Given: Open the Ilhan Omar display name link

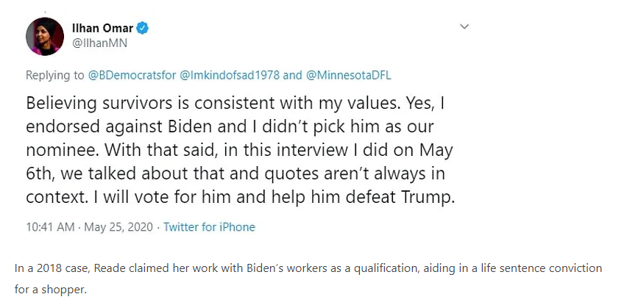Looking at the screenshot, I should tap(102, 29).
